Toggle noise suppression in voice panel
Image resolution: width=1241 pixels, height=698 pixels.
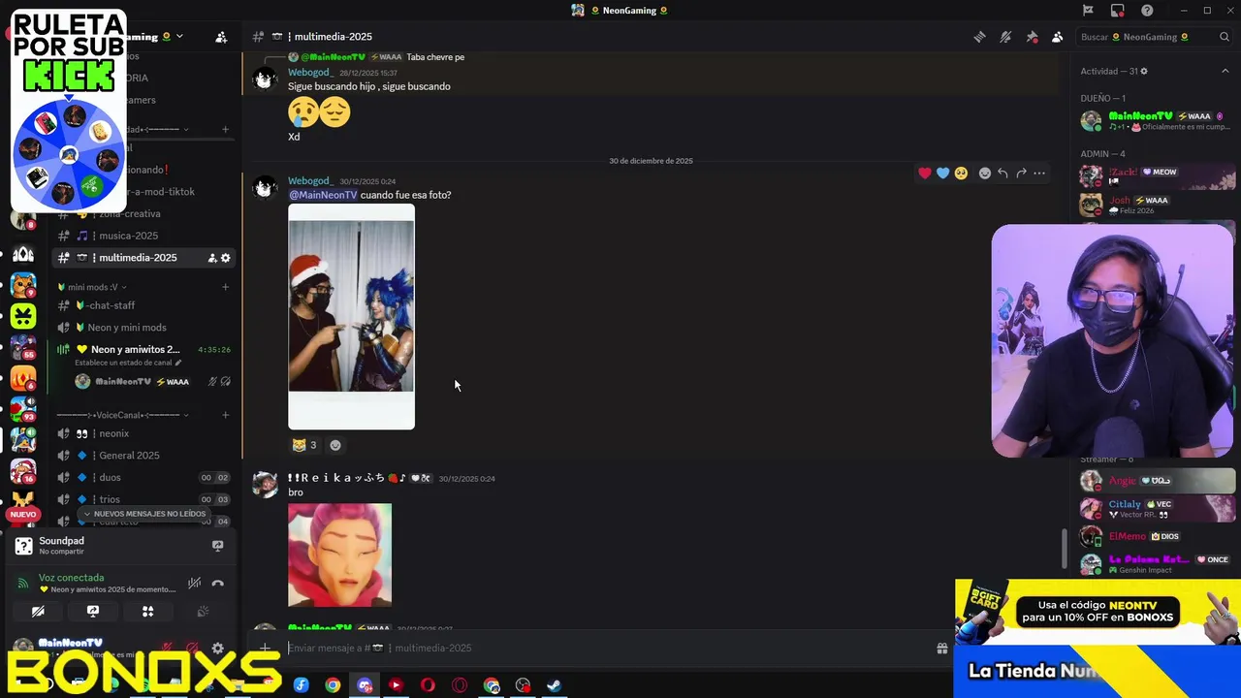point(194,583)
